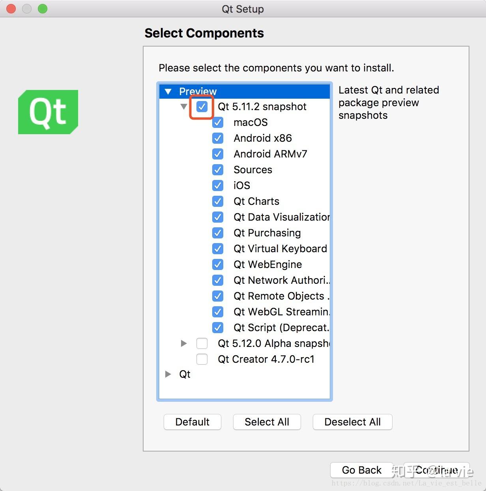
Task: Expand the bottom Qt tree section
Action: (x=168, y=374)
